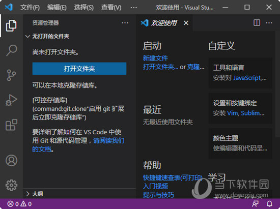Screen dimensions: 280x209
Task: Open the Source Control view
Action: 11,75
